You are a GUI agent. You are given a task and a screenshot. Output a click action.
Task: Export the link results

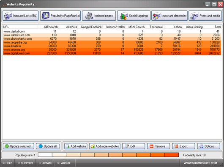pyautogui.click(x=183, y=146)
